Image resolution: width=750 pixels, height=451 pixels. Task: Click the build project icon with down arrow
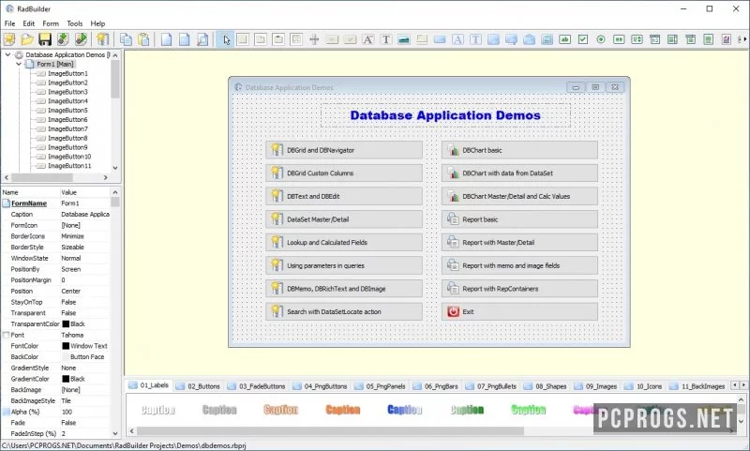(63, 39)
